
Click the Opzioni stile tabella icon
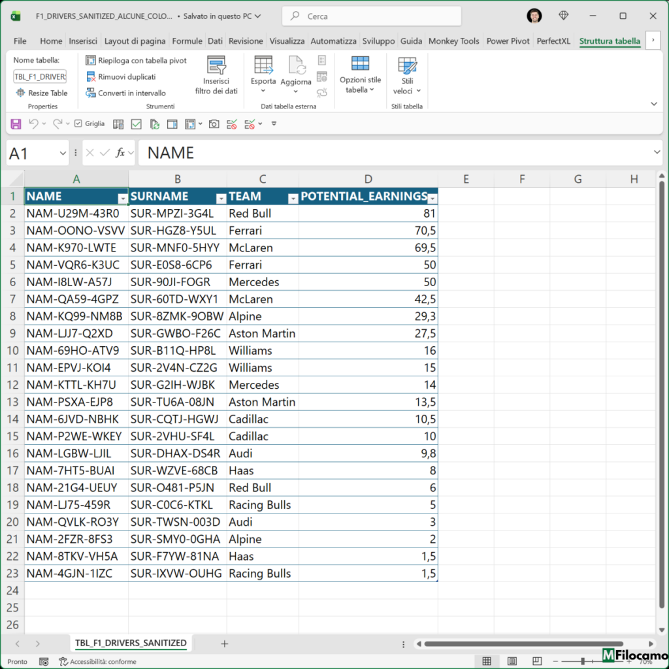point(360,63)
